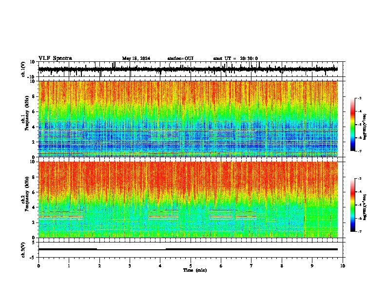Click the ch.3 black signal bar panel
The image size is (386, 298).
pos(191,250)
